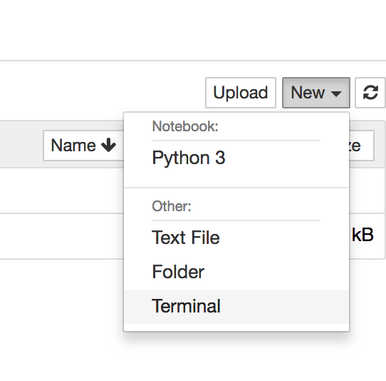
Task: Click the refresh notebook list icon
Action: [370, 93]
